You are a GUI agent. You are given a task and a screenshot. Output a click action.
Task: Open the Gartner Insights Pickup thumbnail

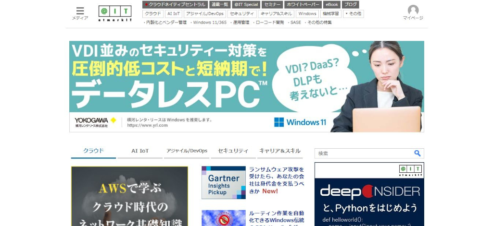[x=223, y=182]
